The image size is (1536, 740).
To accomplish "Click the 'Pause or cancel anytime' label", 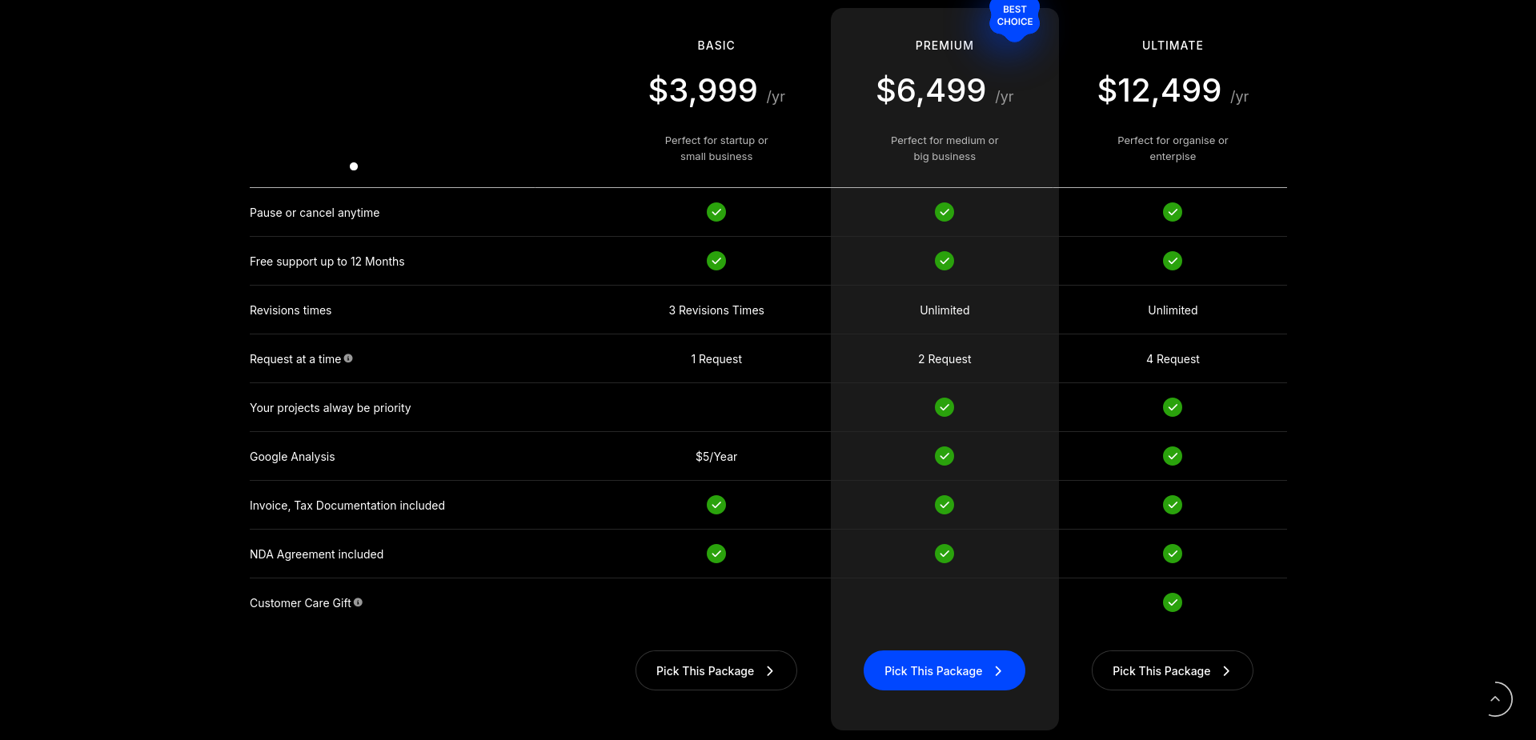I will click(315, 213).
